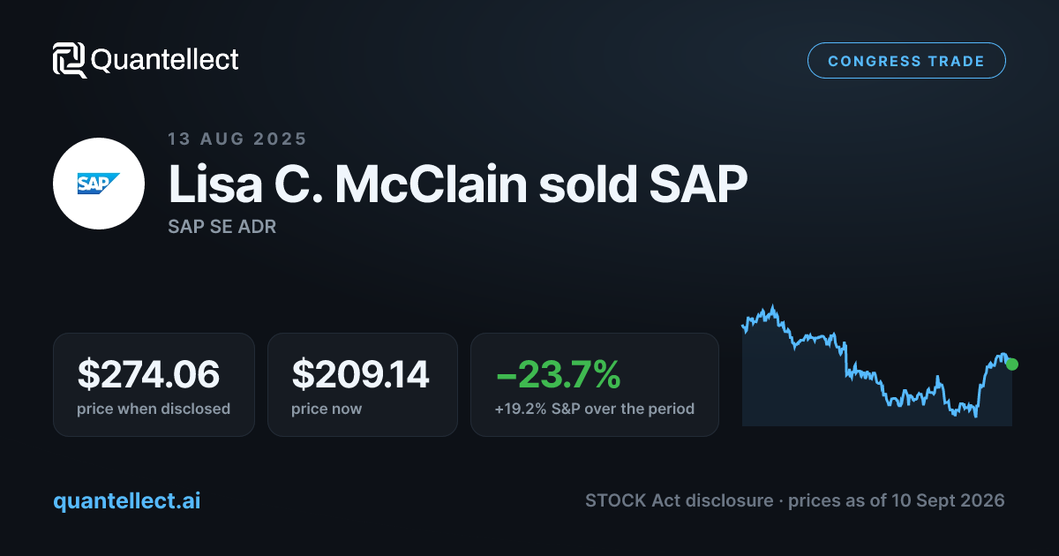Open the quantellect.ai link
This screenshot has width=1059, height=556.
pyautogui.click(x=127, y=500)
